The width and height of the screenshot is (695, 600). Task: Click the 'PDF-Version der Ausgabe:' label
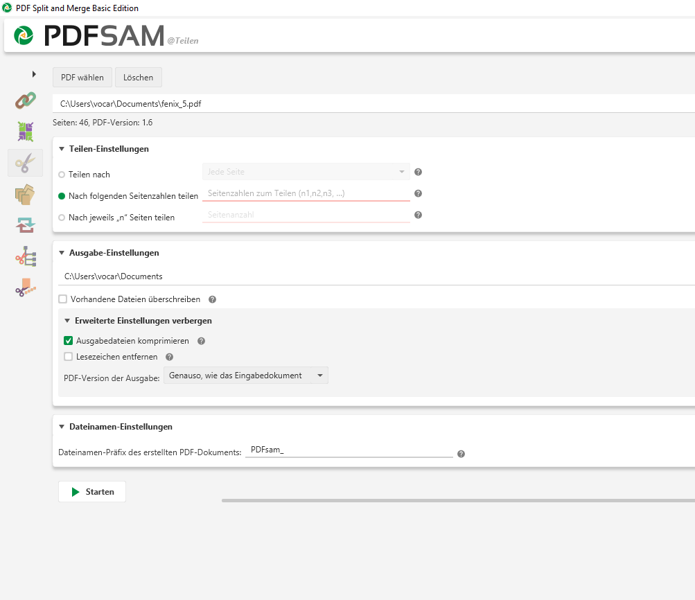(x=112, y=378)
